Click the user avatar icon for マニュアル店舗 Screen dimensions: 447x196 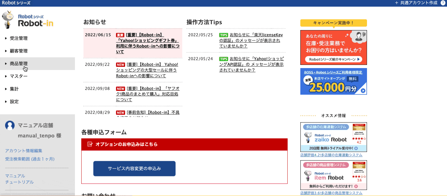pyautogui.click(x=10, y=125)
